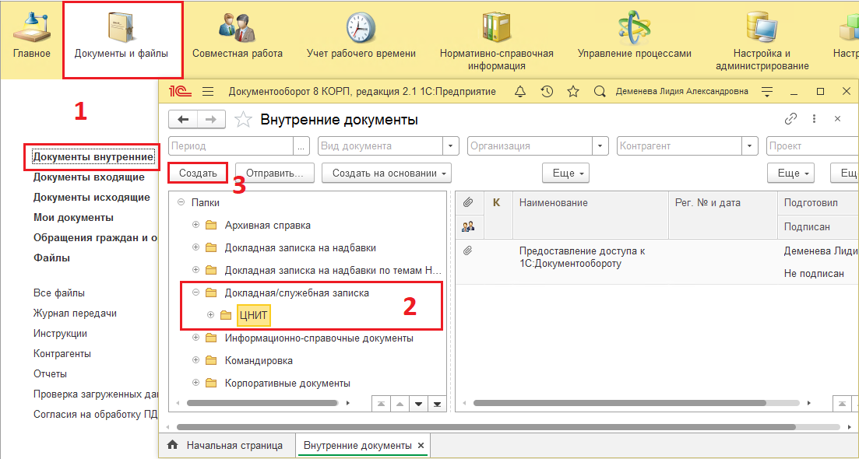
Task: Open Настройка и администрирование section
Action: coord(762,40)
